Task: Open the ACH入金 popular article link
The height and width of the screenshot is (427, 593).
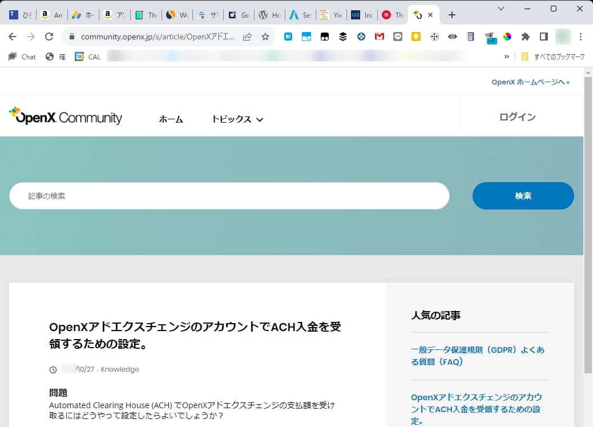Action: point(477,409)
